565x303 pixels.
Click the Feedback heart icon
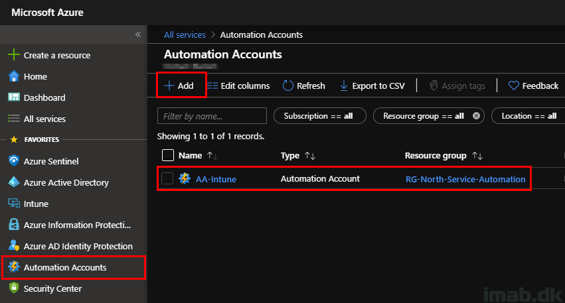(513, 86)
